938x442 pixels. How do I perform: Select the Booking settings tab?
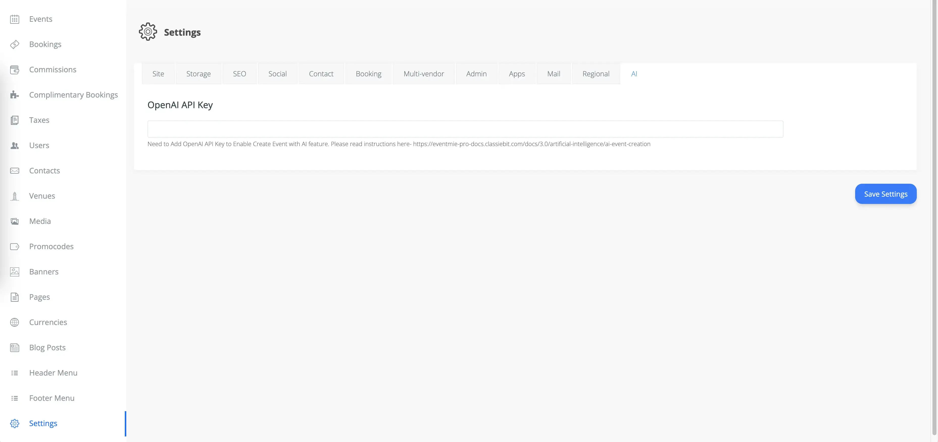click(368, 73)
